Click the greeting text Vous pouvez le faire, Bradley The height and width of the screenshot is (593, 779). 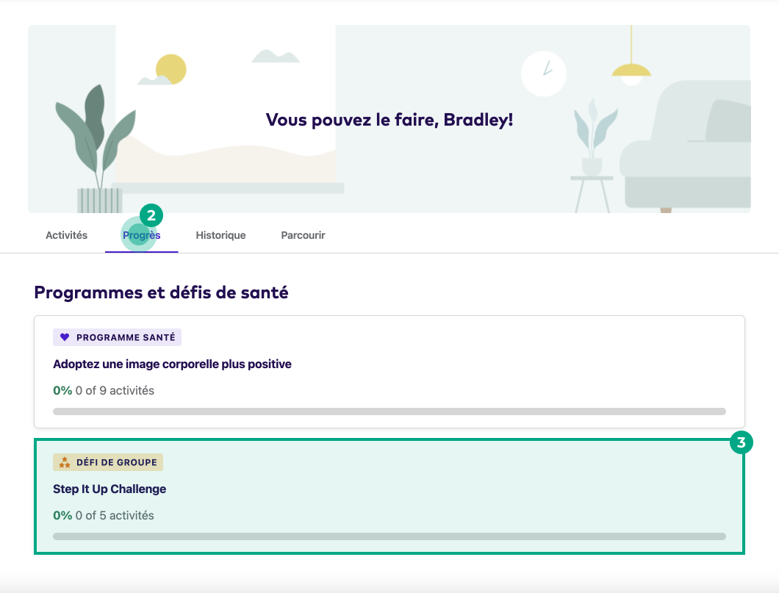389,118
